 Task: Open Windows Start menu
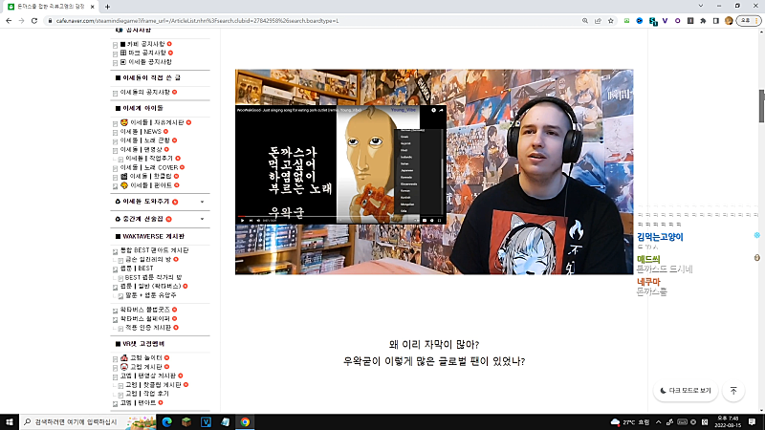[x=10, y=421]
